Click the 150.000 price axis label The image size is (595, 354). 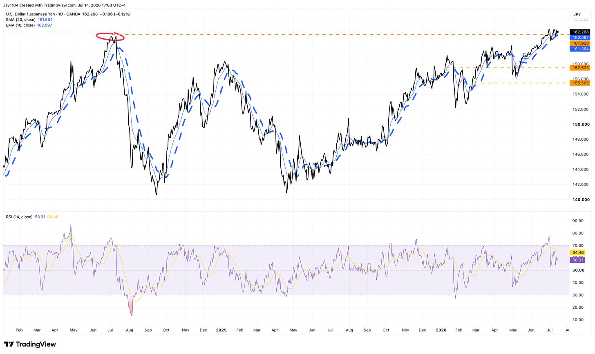coord(581,124)
